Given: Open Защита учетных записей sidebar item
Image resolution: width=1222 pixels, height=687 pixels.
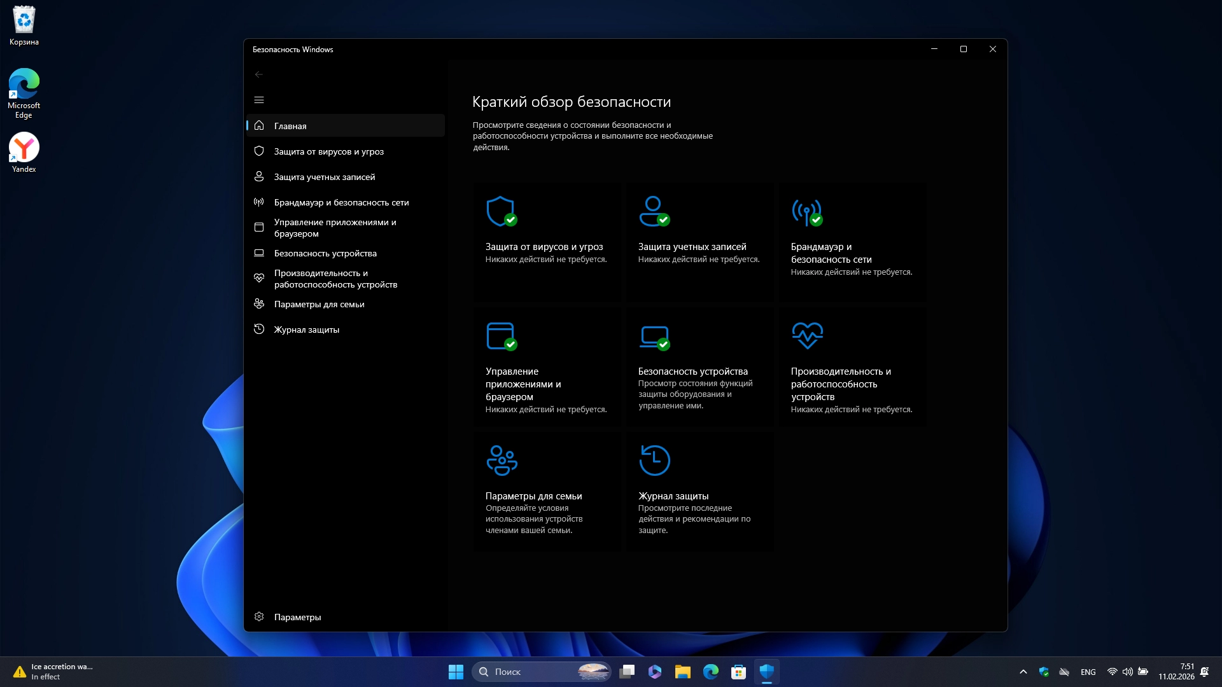Looking at the screenshot, I should click(324, 177).
